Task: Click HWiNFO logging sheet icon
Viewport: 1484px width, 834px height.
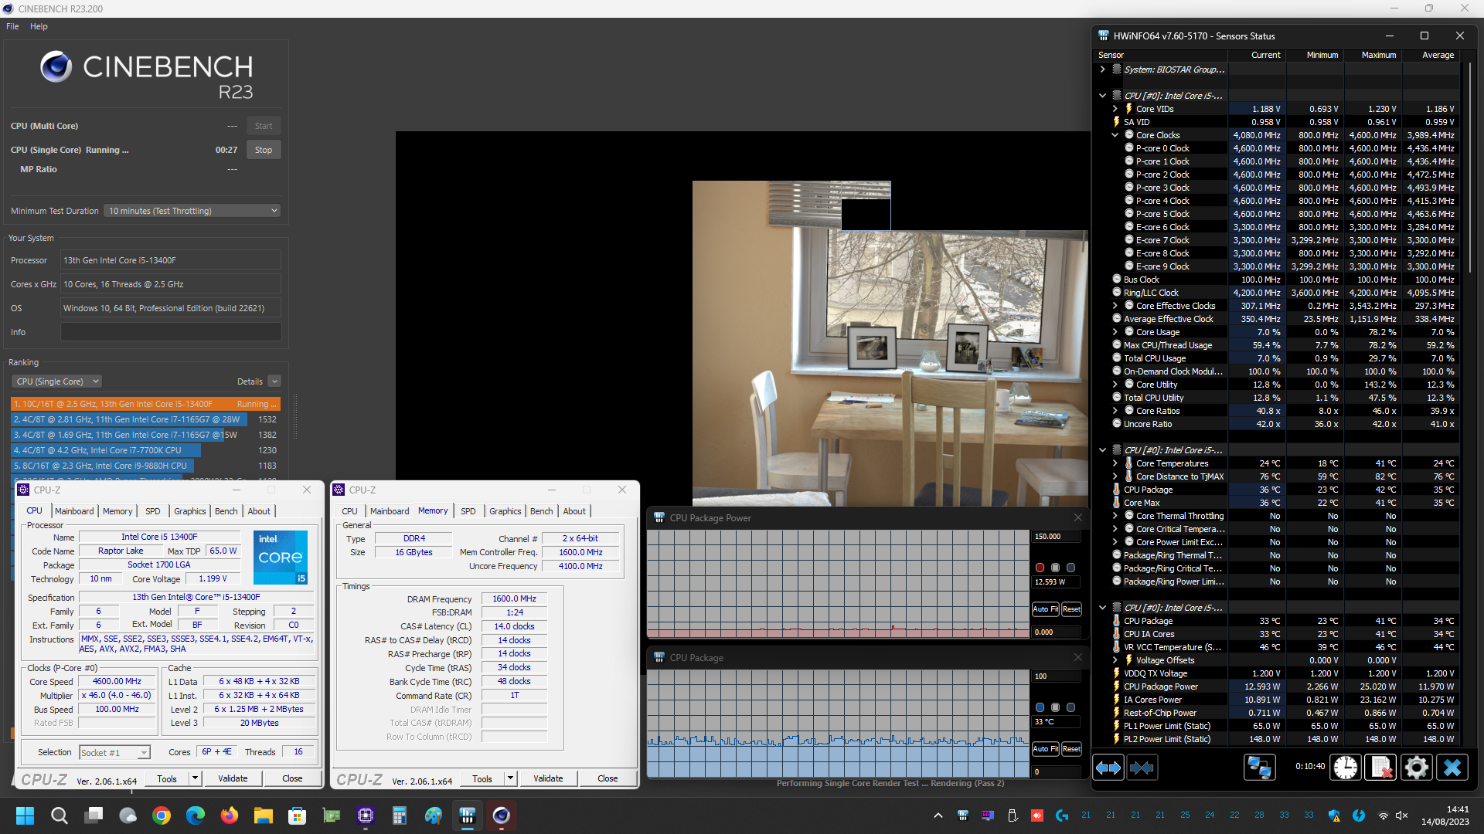Action: (1380, 768)
